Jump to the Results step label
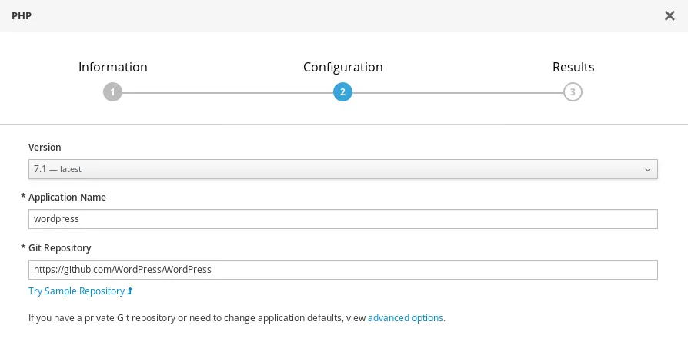The width and height of the screenshot is (688, 362). [573, 67]
